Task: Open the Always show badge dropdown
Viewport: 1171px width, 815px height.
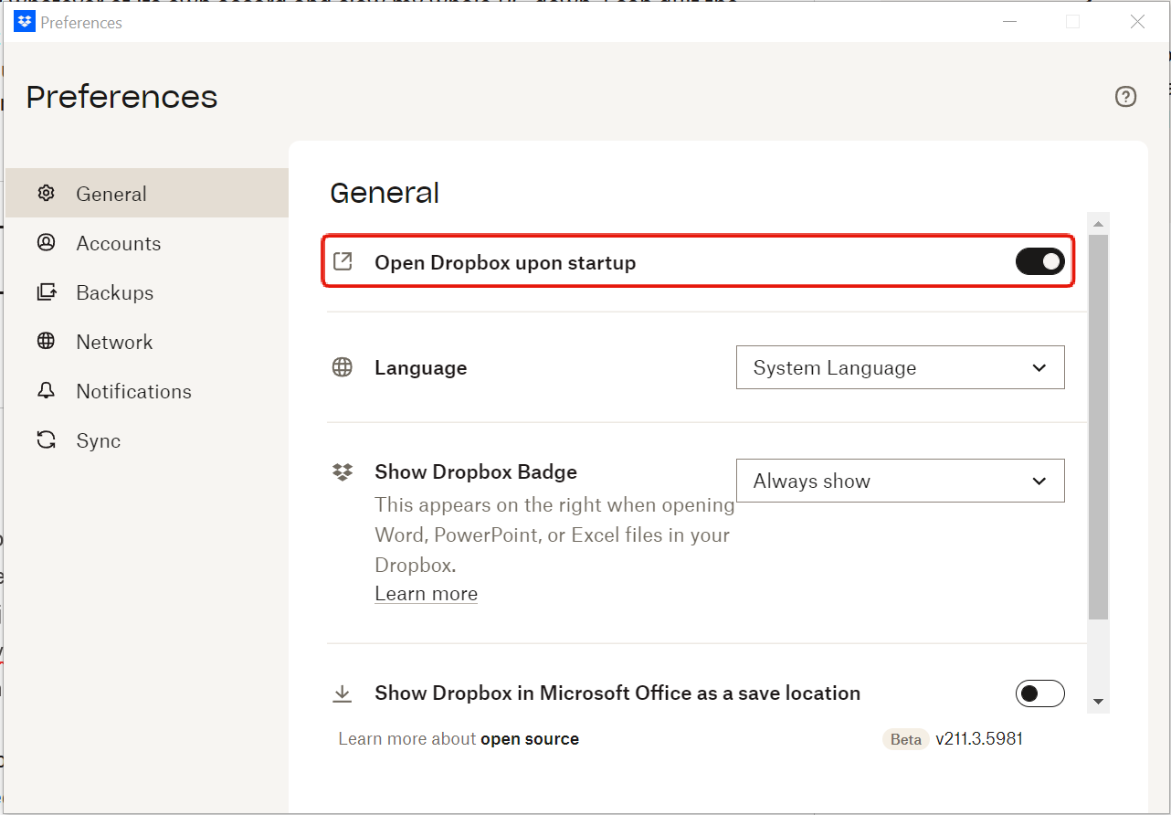Action: point(901,481)
